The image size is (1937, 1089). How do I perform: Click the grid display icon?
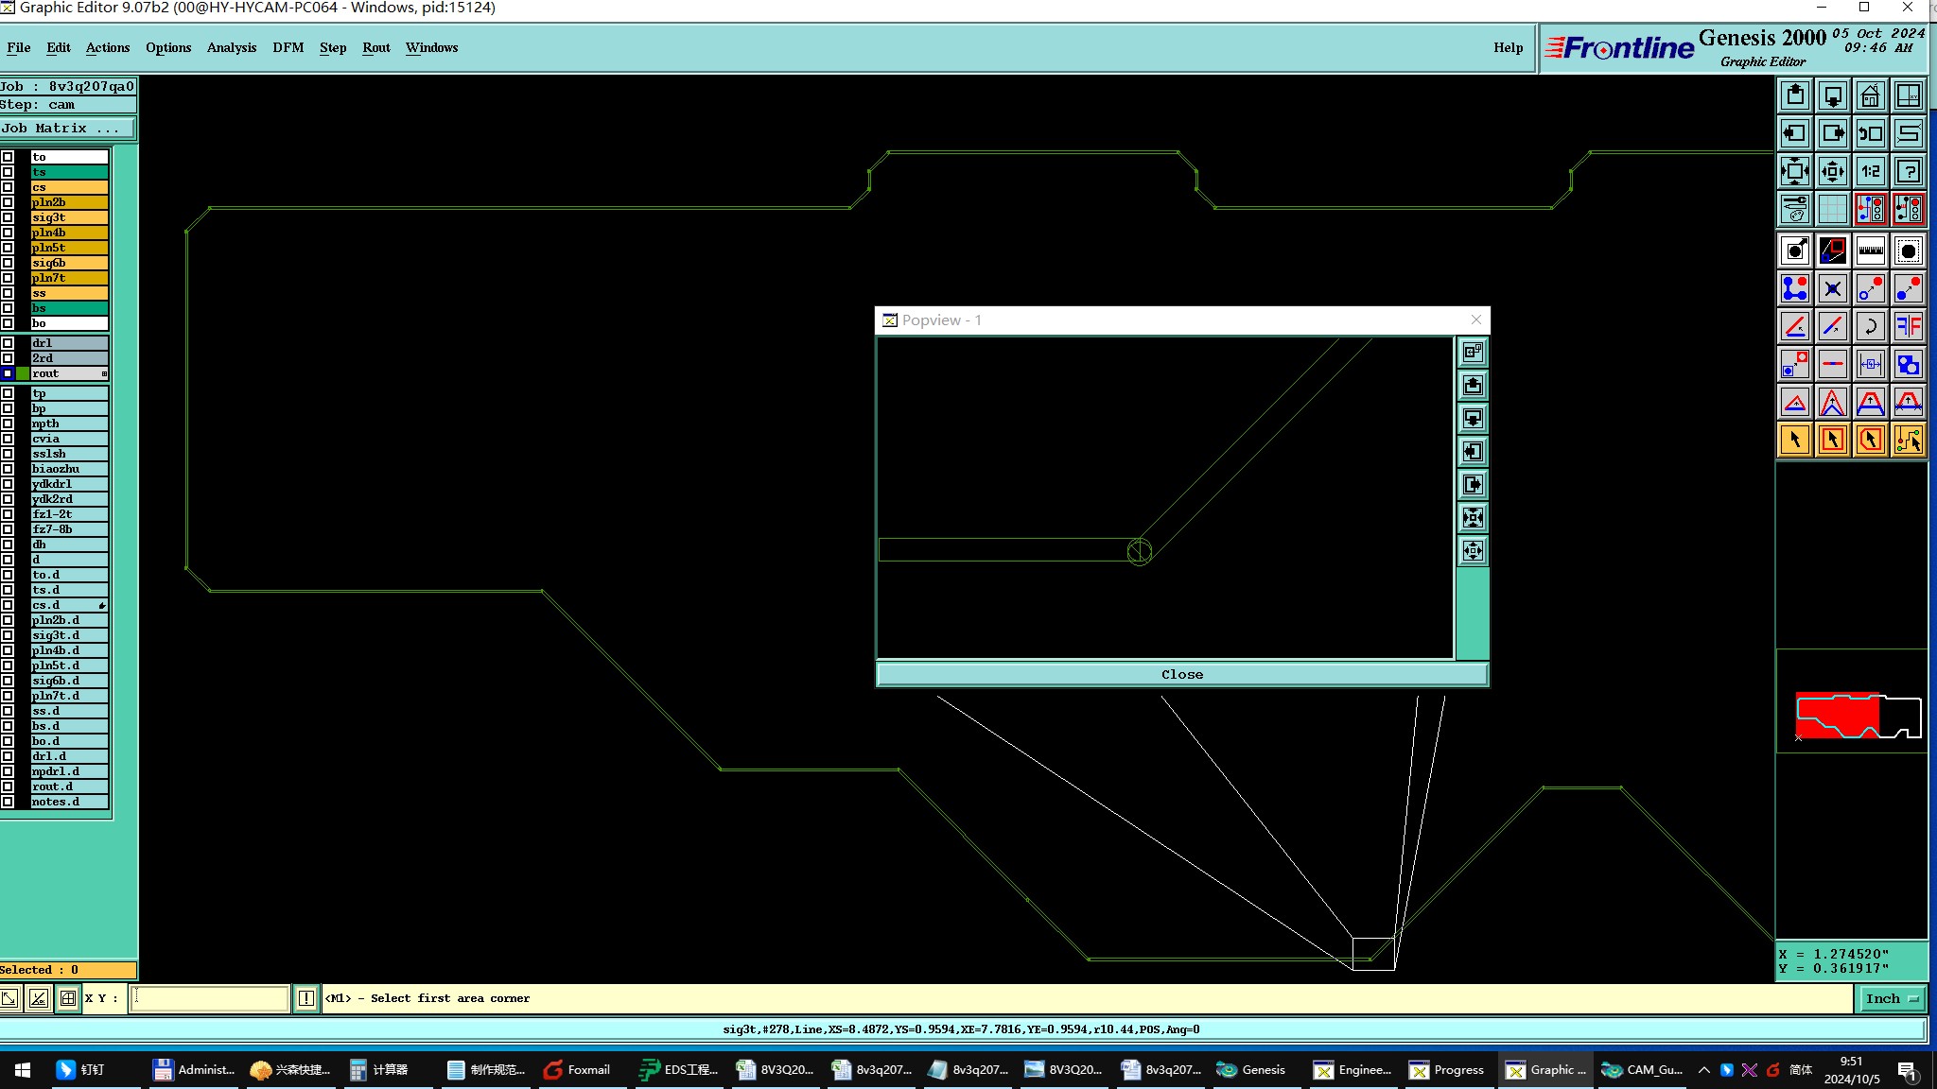(x=1832, y=209)
